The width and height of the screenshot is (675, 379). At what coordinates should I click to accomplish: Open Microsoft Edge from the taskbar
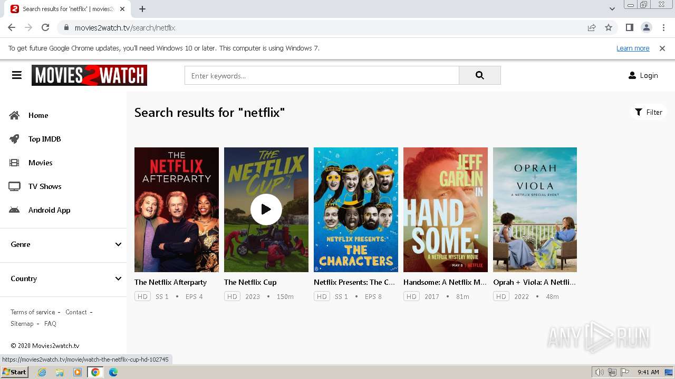click(113, 372)
